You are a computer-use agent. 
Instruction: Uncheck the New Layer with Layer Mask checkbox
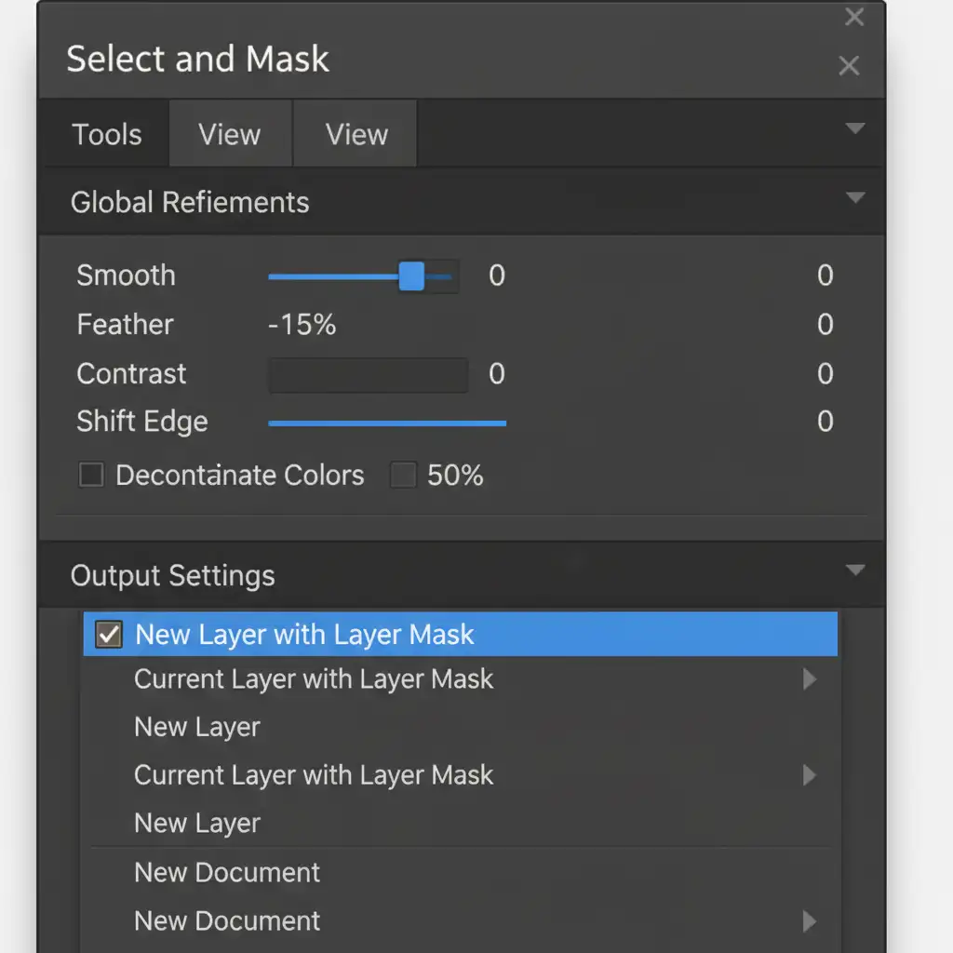[110, 636]
